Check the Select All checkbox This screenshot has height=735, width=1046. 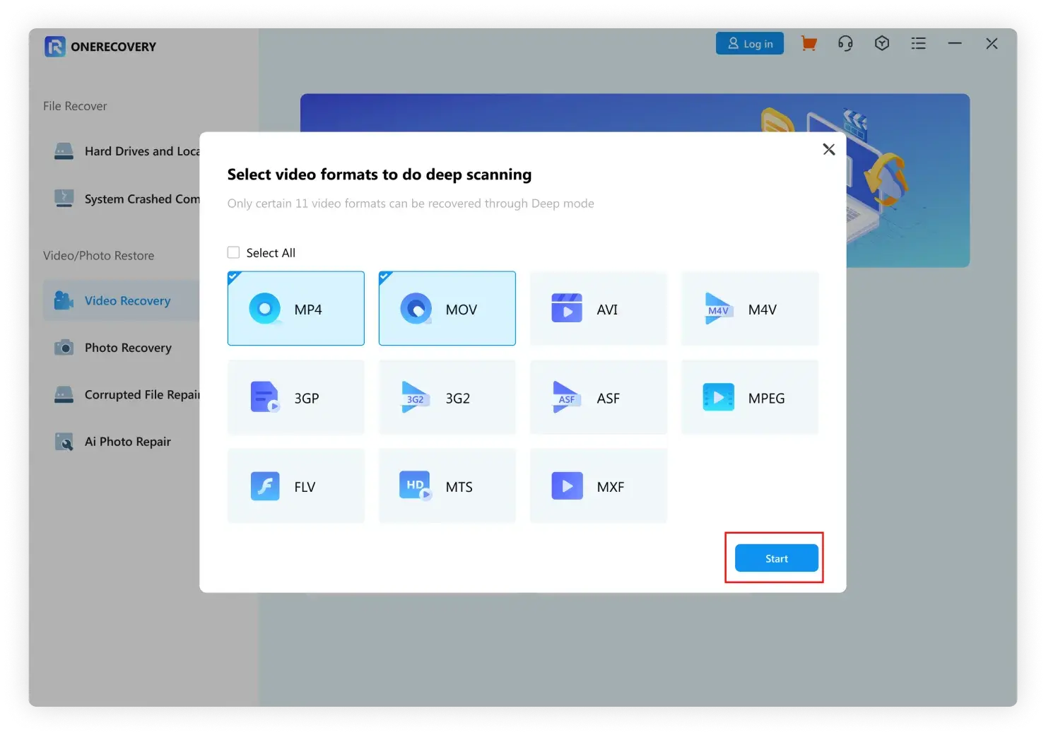point(234,253)
